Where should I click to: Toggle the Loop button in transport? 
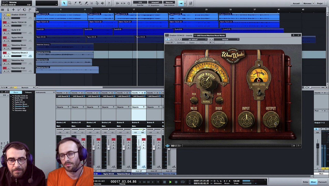(x=183, y=182)
